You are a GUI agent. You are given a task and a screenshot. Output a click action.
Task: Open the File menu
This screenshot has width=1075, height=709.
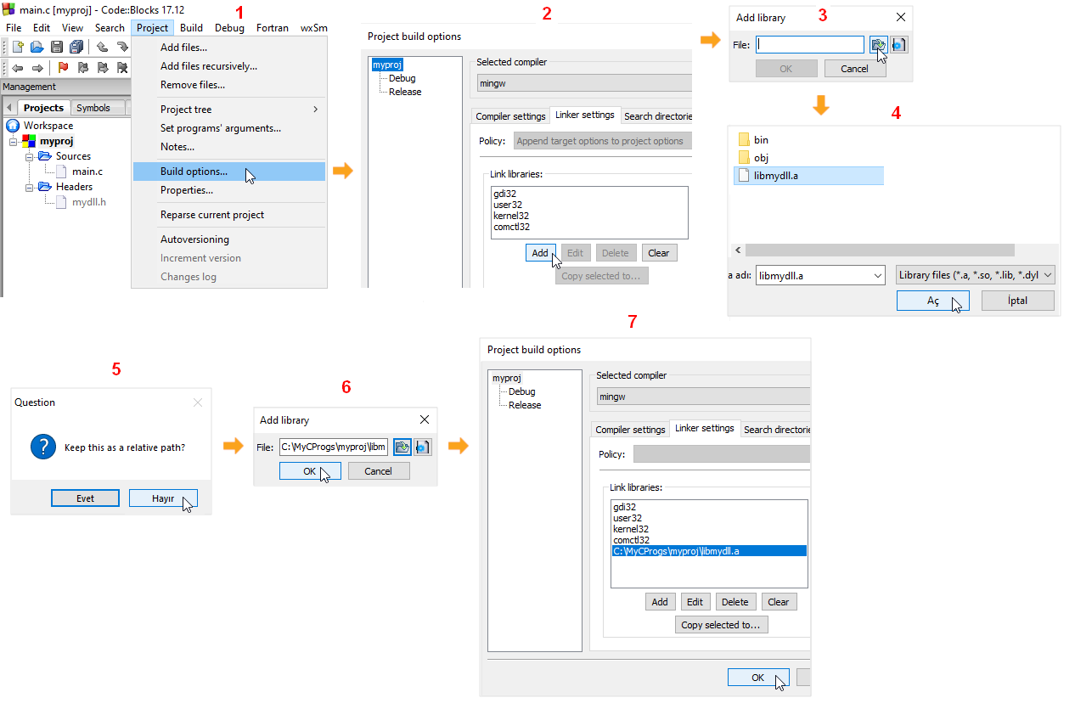click(14, 28)
